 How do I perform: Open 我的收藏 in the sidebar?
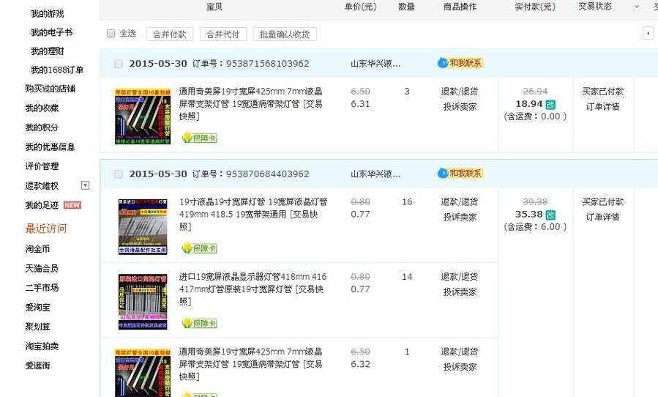pos(42,108)
